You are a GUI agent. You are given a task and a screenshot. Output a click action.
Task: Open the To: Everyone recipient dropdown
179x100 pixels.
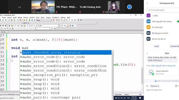coord(155,86)
